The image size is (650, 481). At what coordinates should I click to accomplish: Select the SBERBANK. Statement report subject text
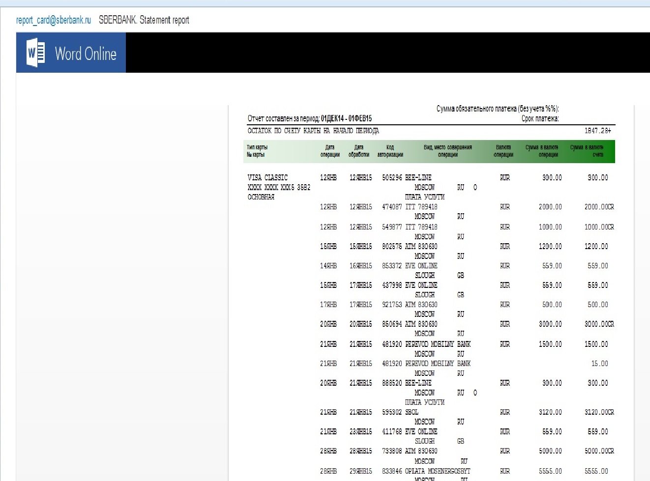point(144,20)
